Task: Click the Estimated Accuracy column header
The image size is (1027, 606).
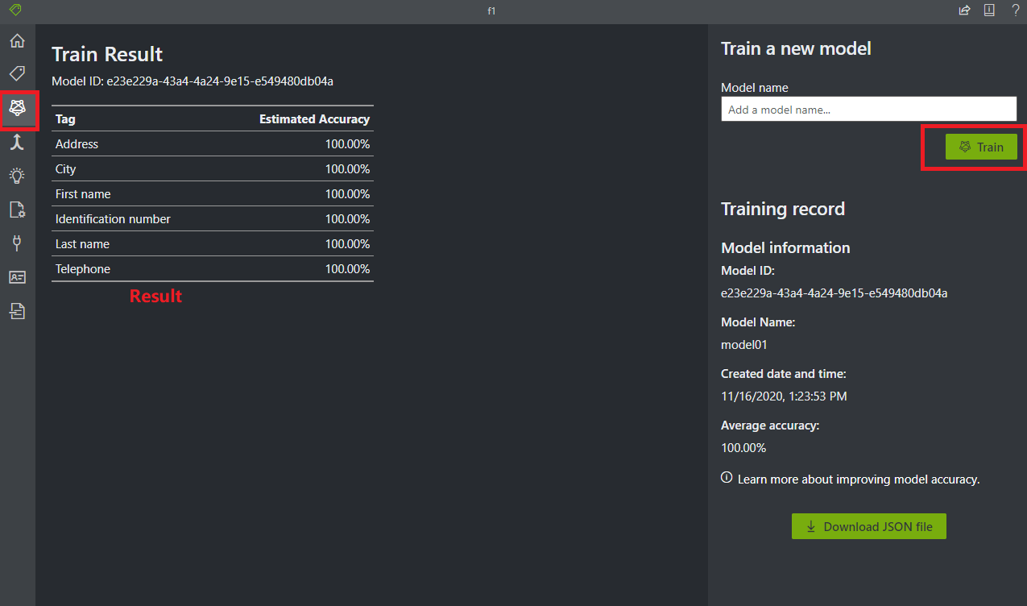Action: tap(314, 118)
